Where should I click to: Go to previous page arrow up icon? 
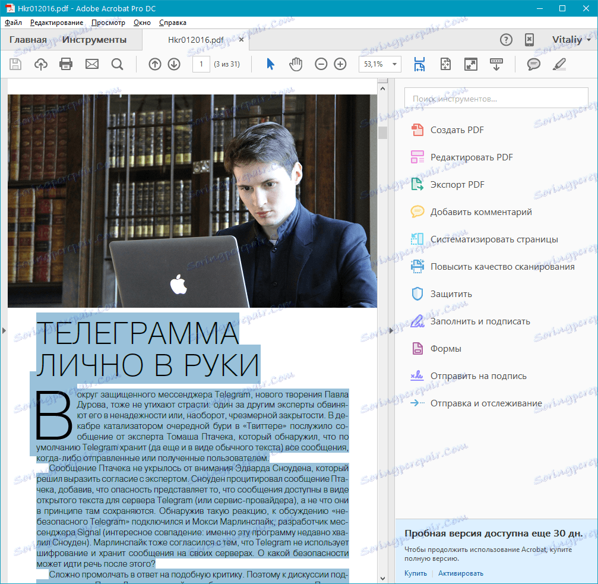(x=155, y=64)
